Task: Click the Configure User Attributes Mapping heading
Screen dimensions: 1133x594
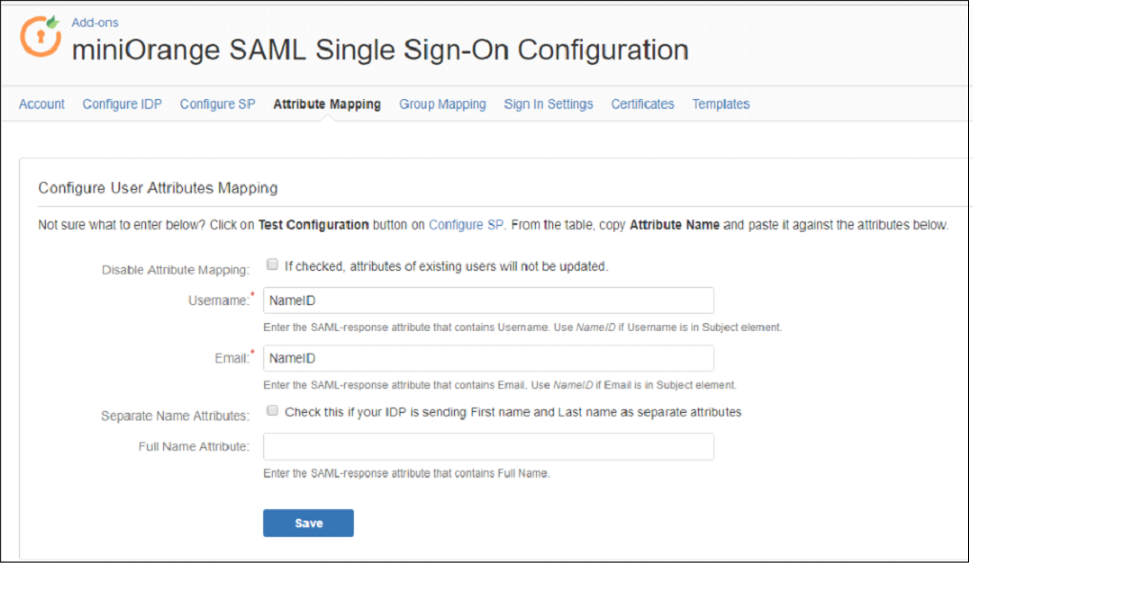Action: point(157,188)
